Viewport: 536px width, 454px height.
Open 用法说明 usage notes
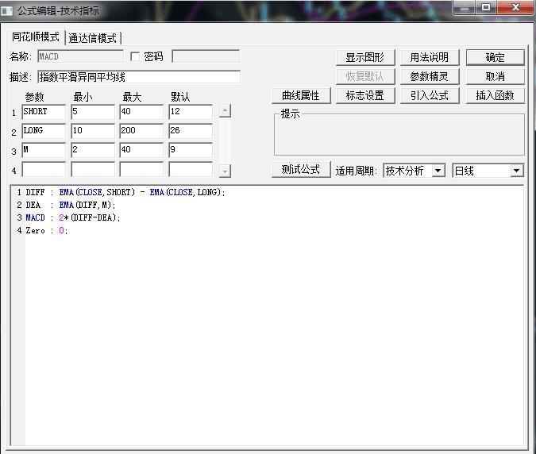430,57
